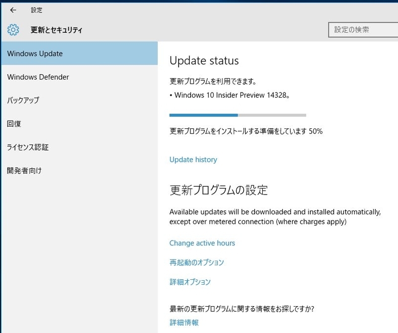Open Windows Defender section

pos(80,77)
